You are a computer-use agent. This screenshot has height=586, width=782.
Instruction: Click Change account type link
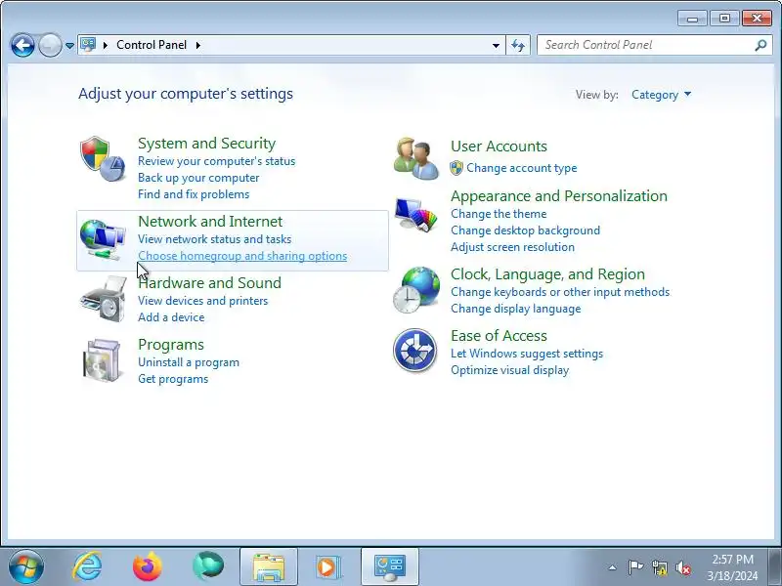point(522,168)
